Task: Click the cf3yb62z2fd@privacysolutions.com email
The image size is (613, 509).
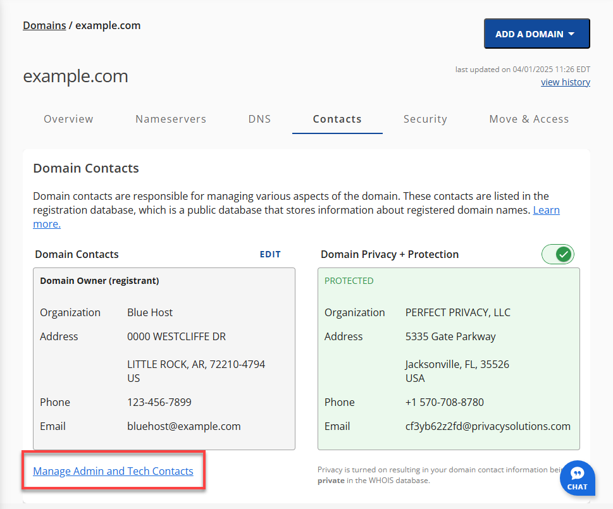Action: (488, 426)
